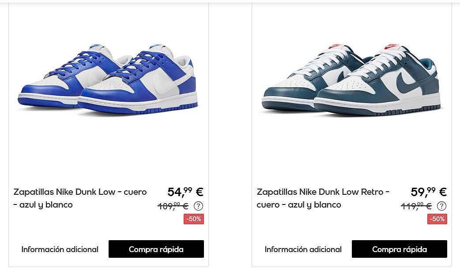Click the -50% badge under the 119,99 € price

pos(437,219)
